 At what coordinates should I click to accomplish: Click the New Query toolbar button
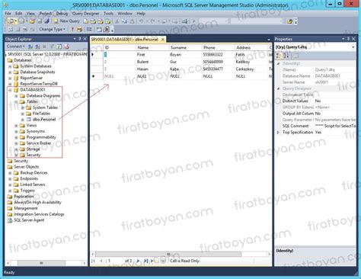tap(67, 21)
